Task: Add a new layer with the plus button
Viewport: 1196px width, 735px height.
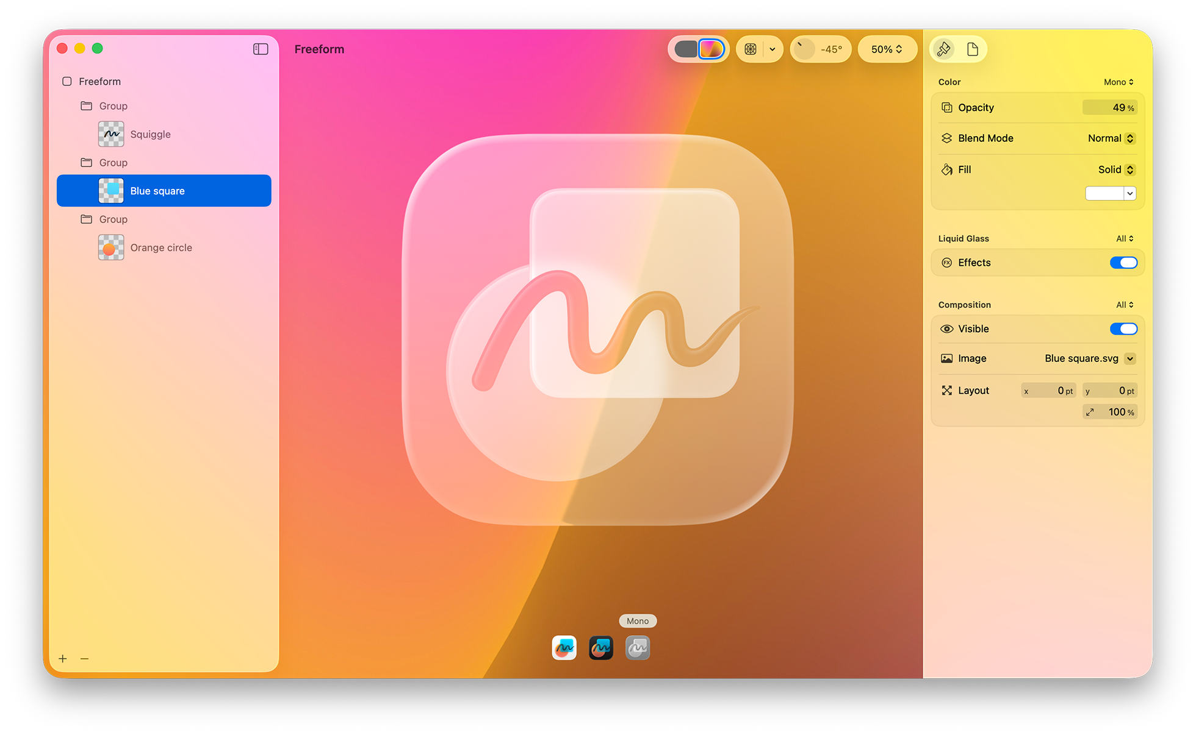Action: coord(63,659)
